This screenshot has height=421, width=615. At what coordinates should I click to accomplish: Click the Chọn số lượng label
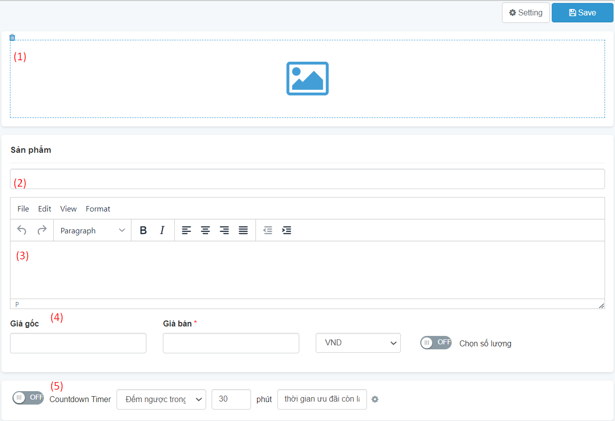(x=485, y=343)
